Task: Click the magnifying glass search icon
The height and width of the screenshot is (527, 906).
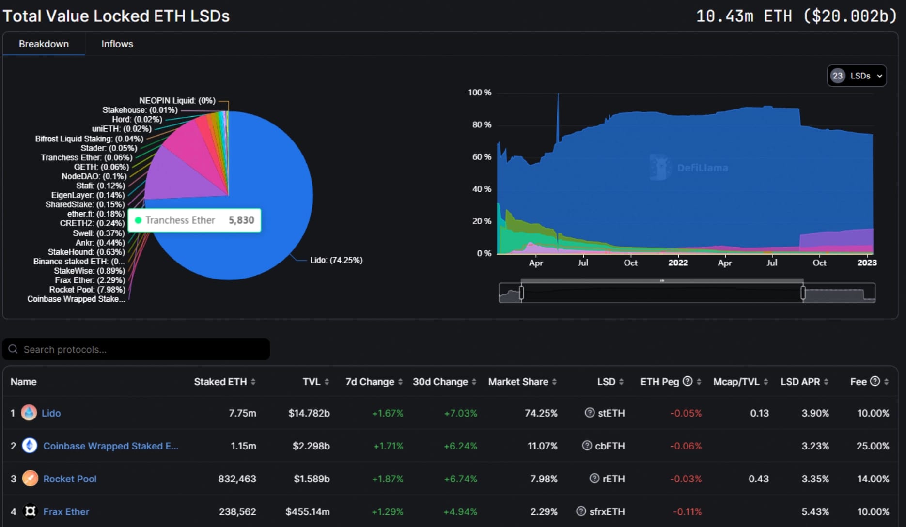Action: coord(13,349)
